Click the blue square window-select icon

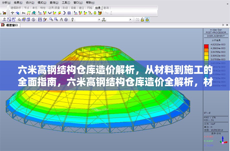click(x=9, y=20)
